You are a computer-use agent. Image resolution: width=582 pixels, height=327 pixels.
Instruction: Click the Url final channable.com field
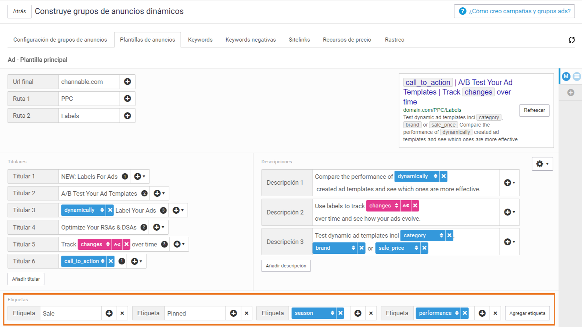89,82
